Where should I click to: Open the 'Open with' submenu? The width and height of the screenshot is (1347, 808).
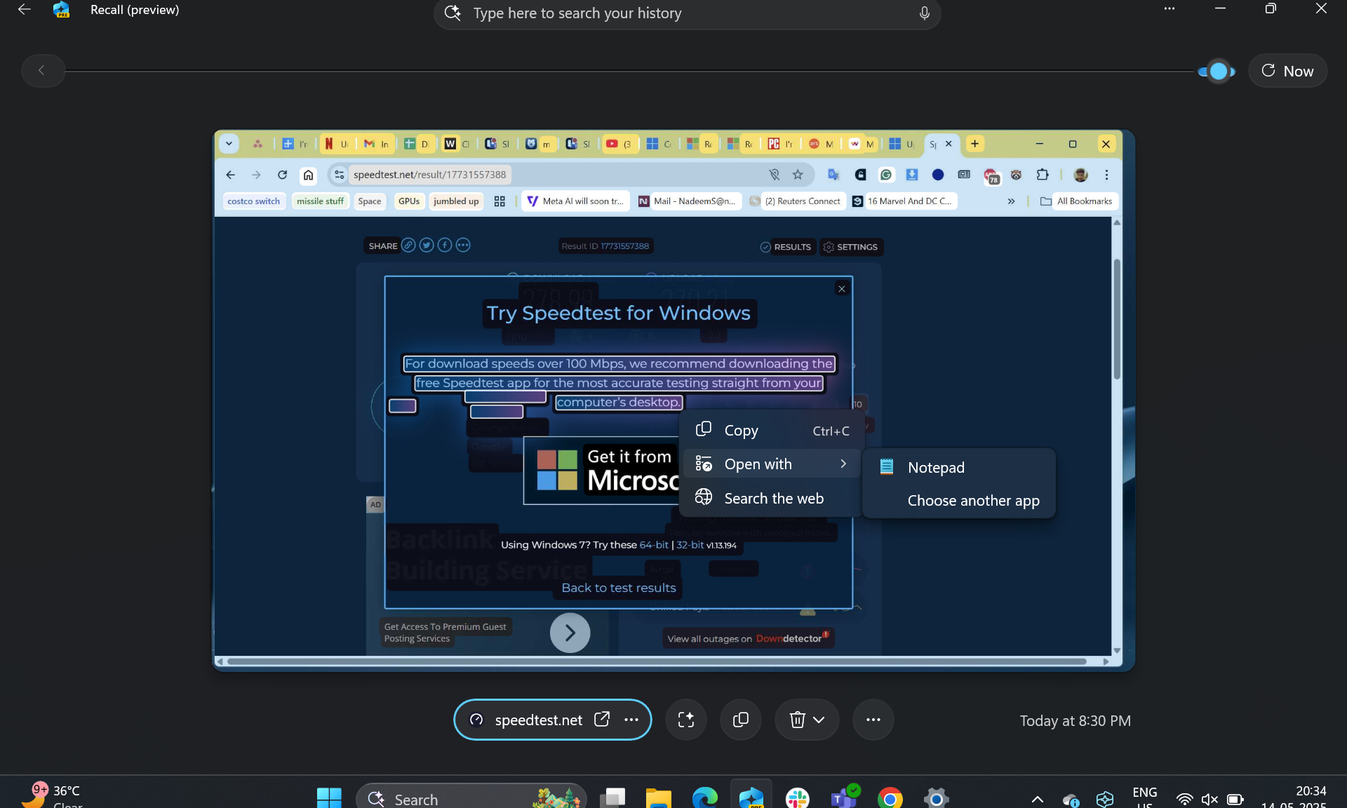pyautogui.click(x=758, y=464)
